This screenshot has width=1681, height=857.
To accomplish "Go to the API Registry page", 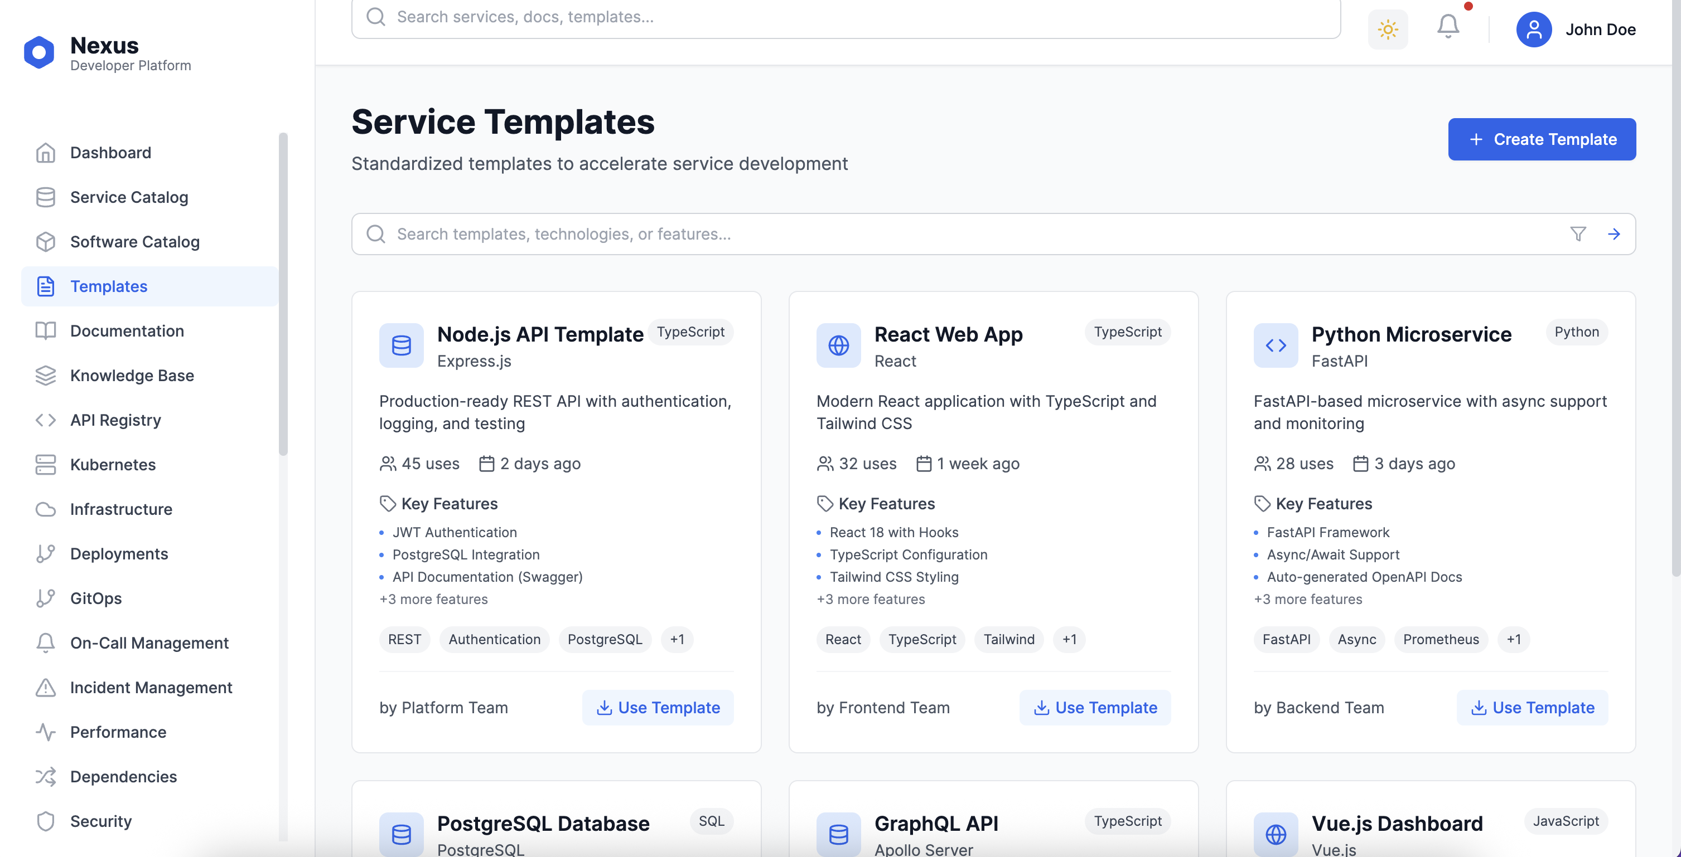I will click(115, 420).
